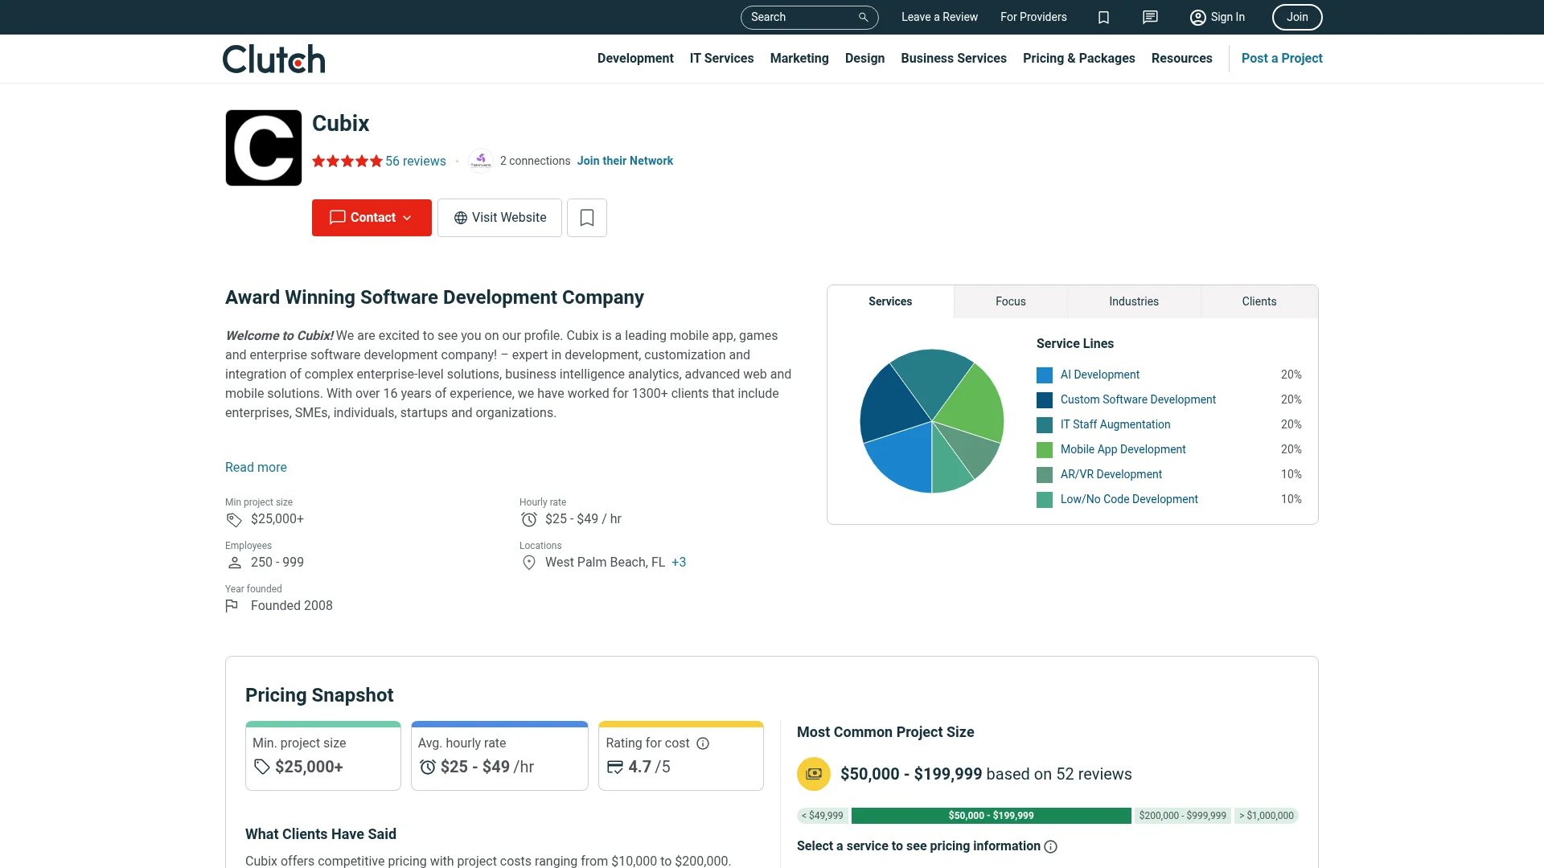Click the globe icon on Visit Website

[461, 218]
